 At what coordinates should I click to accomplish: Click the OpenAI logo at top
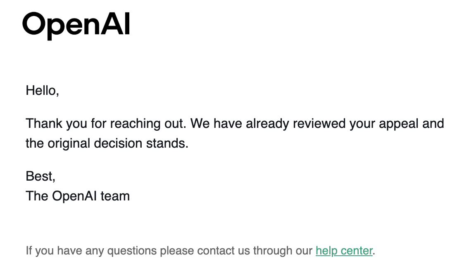76,26
